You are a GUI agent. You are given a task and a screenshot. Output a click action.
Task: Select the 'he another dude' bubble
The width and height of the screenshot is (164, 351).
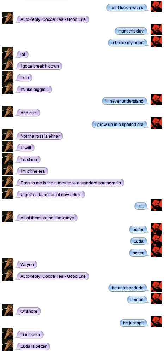click(129, 288)
